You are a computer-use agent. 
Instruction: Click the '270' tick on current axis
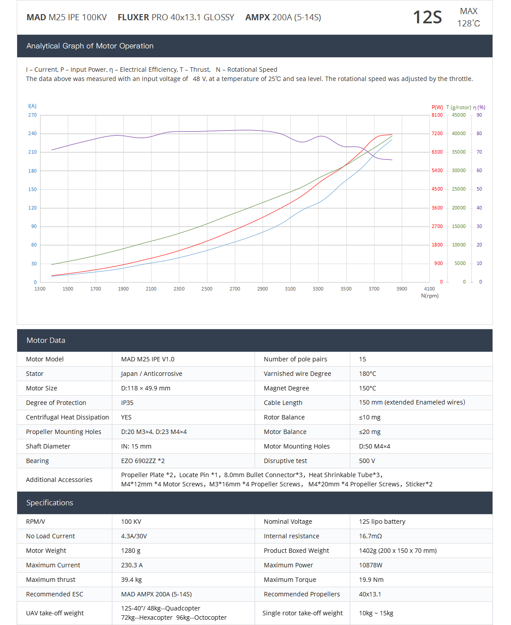(x=33, y=115)
